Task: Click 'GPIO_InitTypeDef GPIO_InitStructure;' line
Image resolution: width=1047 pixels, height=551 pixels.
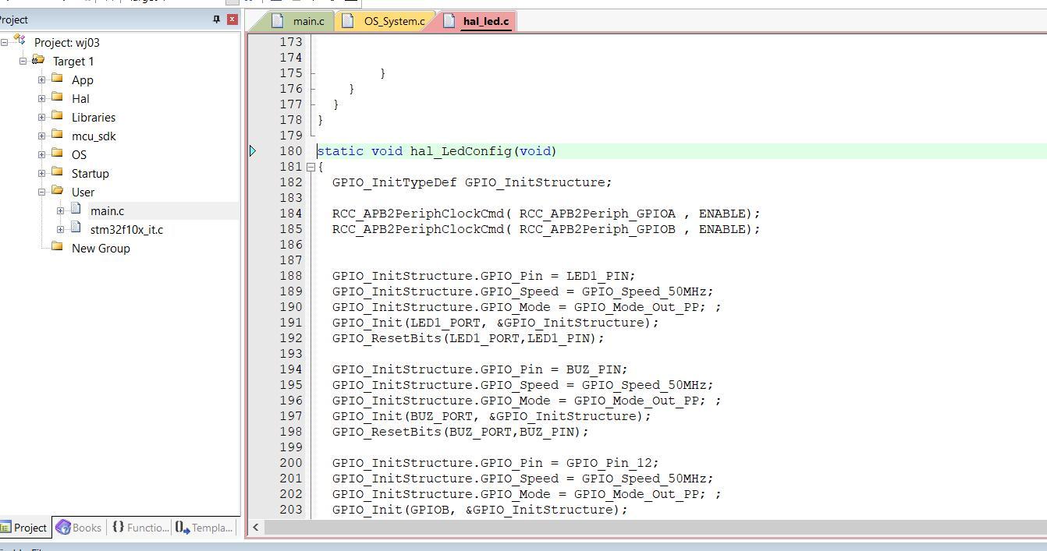Action: click(x=472, y=182)
